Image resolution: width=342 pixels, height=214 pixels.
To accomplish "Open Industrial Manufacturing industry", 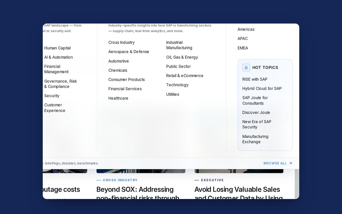I will 179,45.
